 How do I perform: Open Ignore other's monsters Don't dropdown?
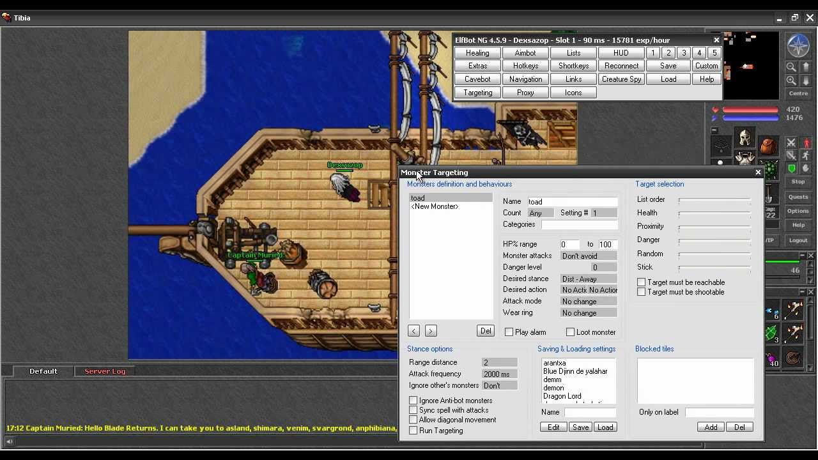(x=499, y=385)
